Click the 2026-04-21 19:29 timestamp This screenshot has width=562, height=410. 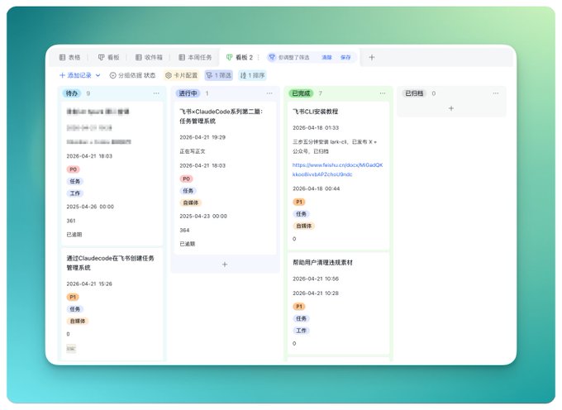(x=202, y=137)
